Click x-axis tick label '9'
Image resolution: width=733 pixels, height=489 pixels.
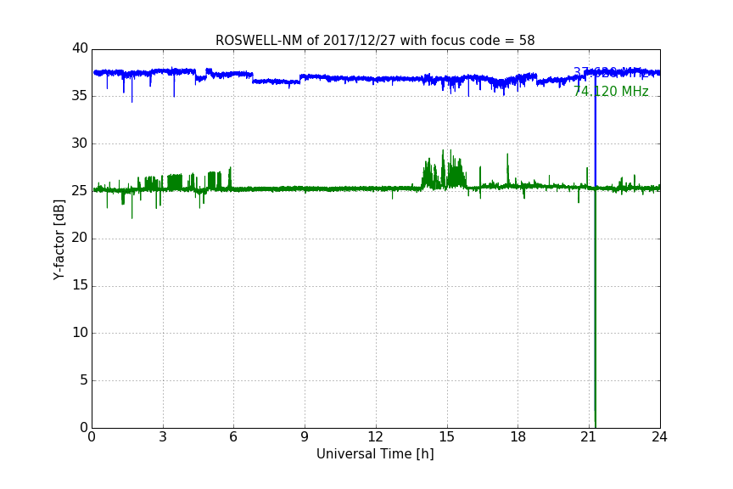[x=305, y=437]
